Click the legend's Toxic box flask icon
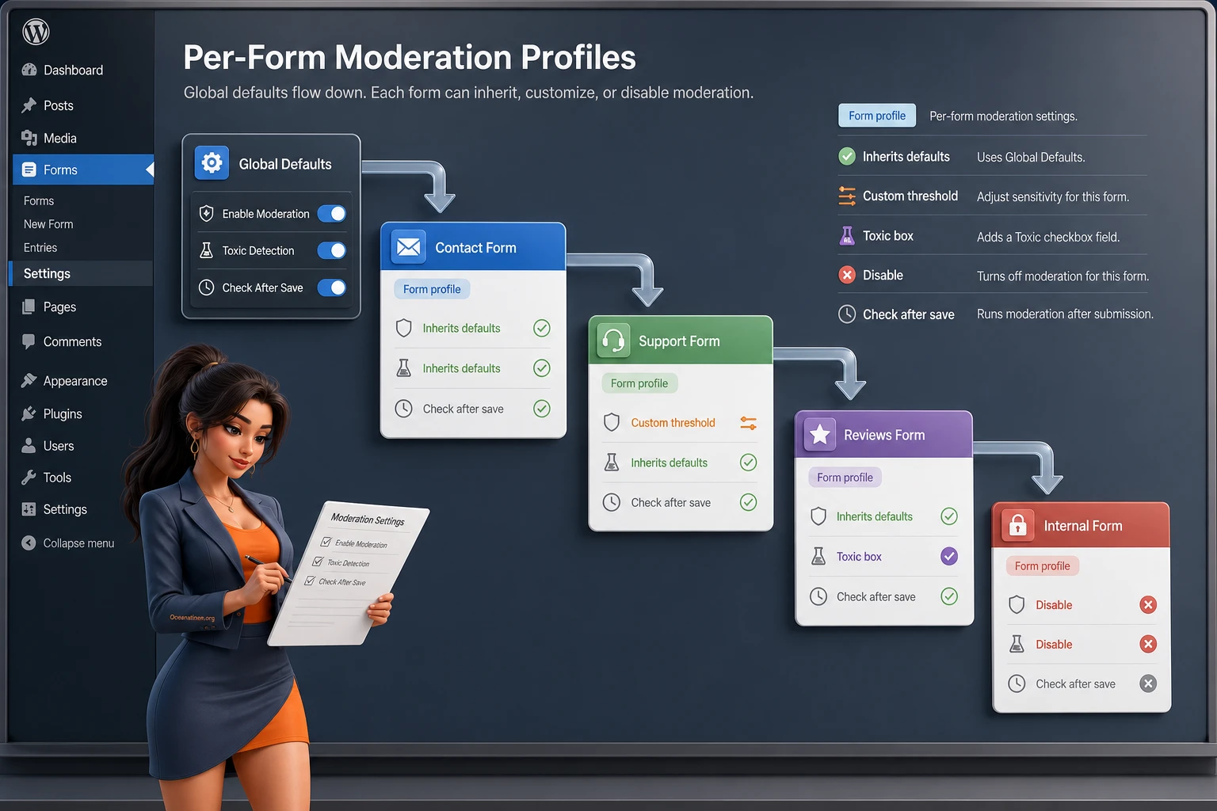The height and width of the screenshot is (811, 1217). 847,235
